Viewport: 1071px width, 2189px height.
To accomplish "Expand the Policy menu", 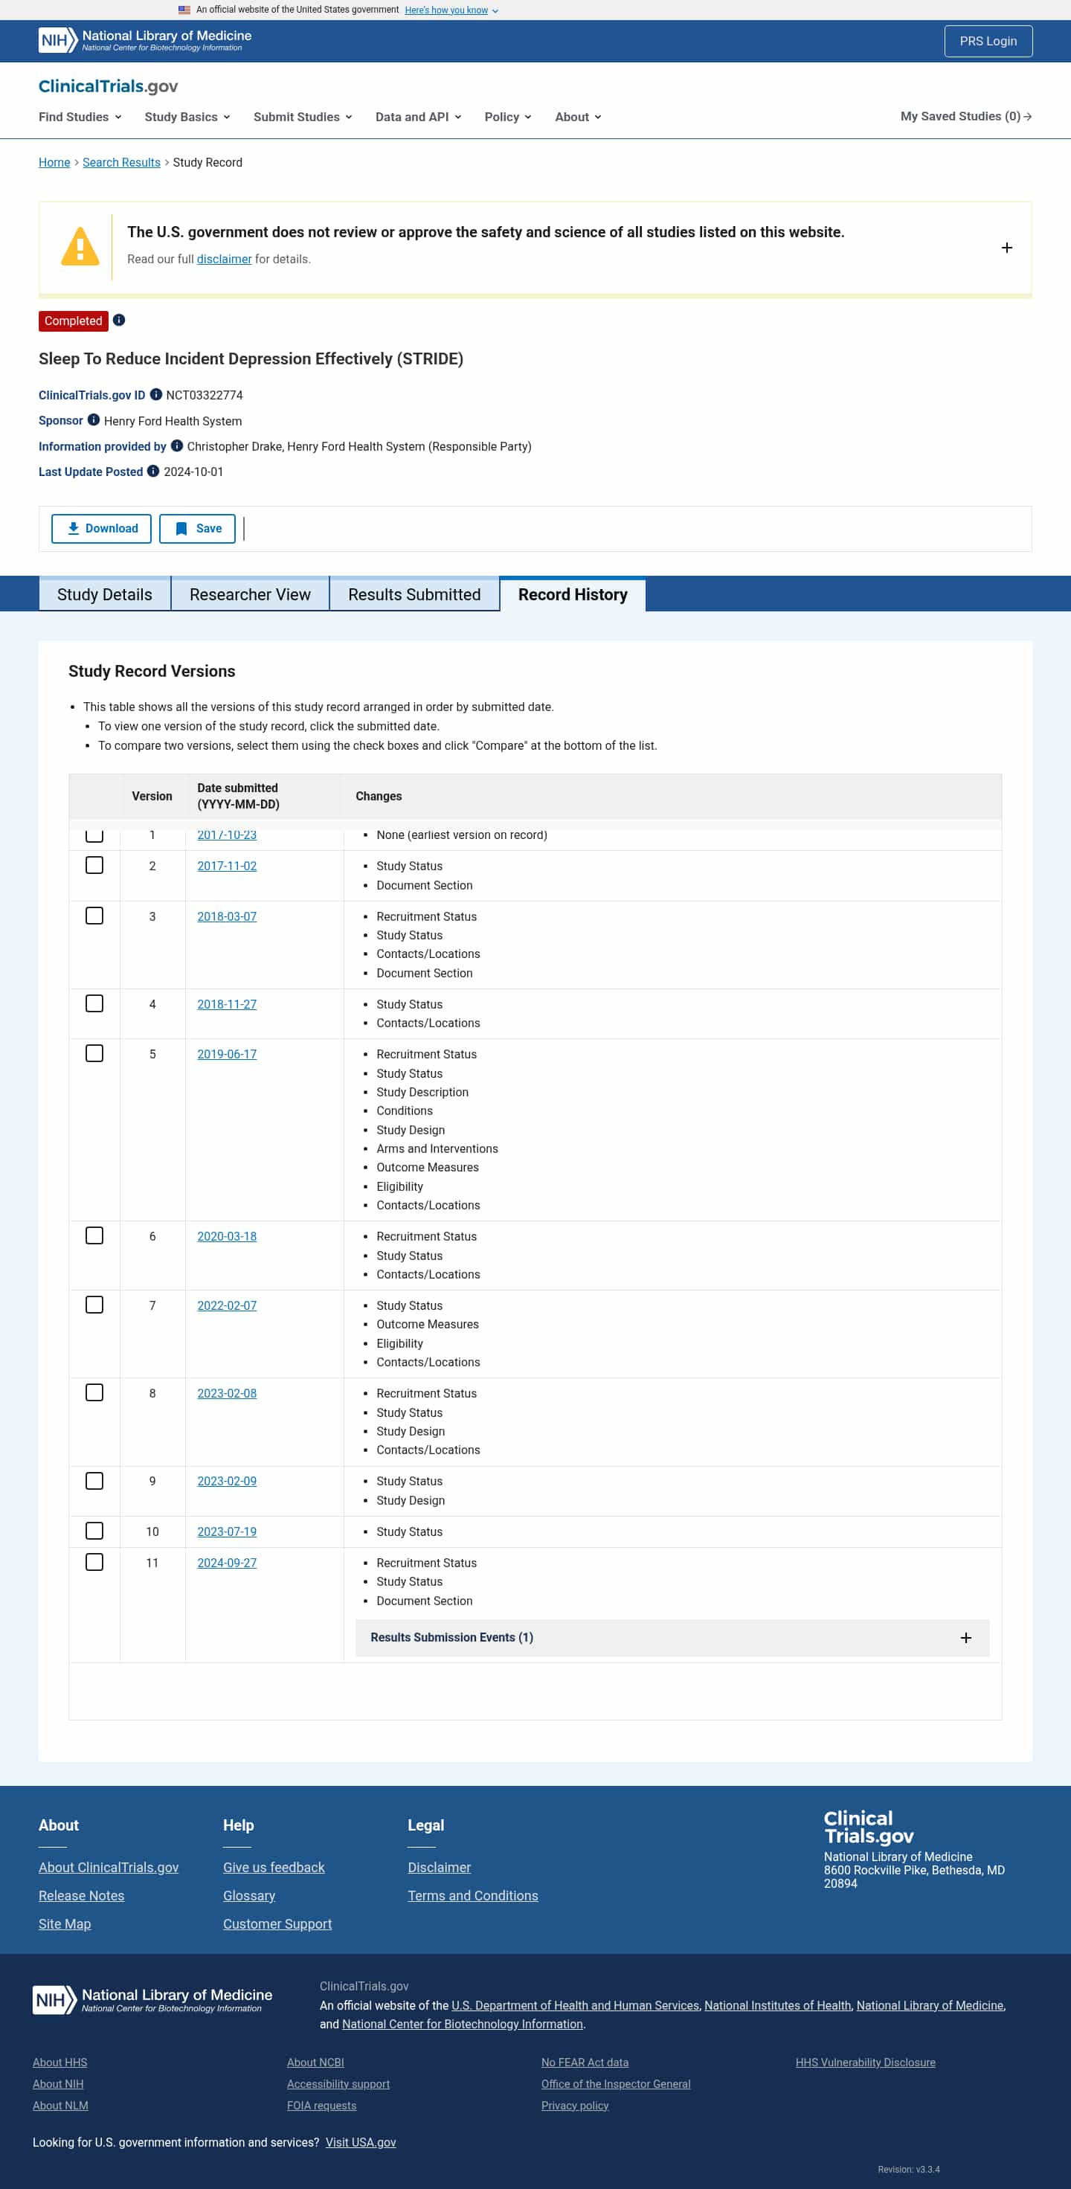I will click(x=507, y=117).
